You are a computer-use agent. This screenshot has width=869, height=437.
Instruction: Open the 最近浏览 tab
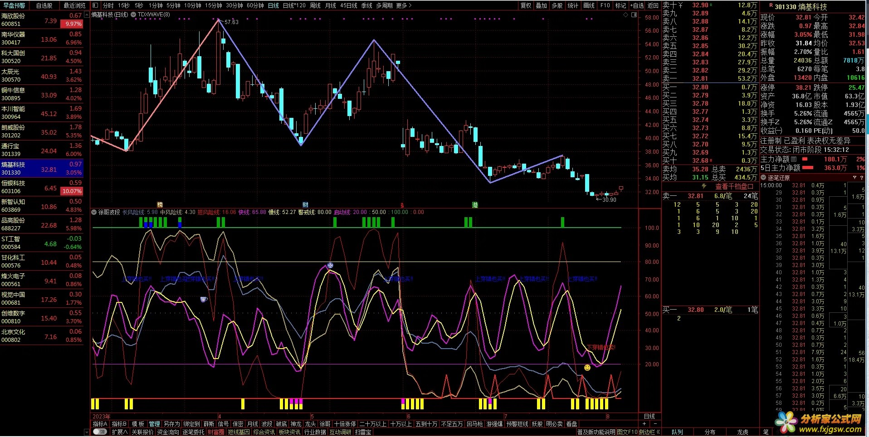tap(74, 5)
